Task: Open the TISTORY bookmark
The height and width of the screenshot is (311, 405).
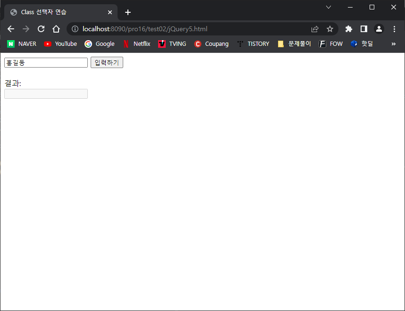Action: tap(253, 44)
